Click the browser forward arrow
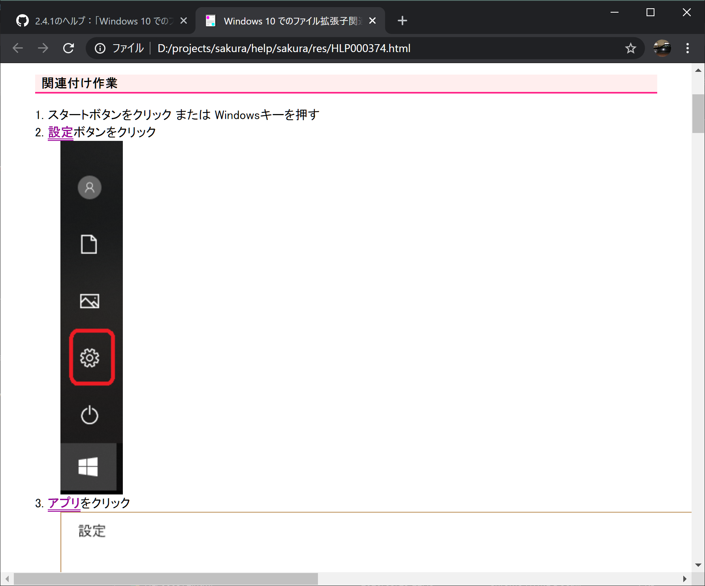Viewport: 705px width, 586px height. [x=43, y=48]
